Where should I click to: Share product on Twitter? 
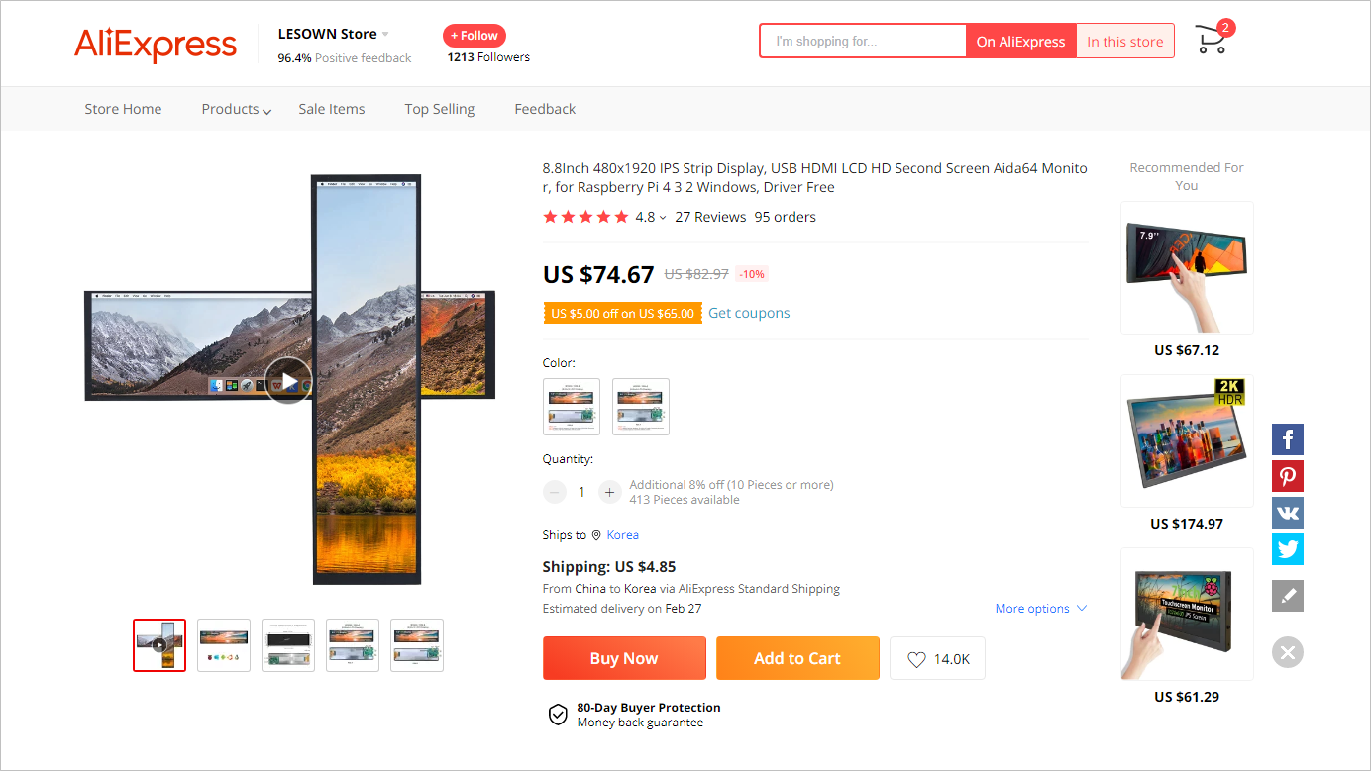1287,549
